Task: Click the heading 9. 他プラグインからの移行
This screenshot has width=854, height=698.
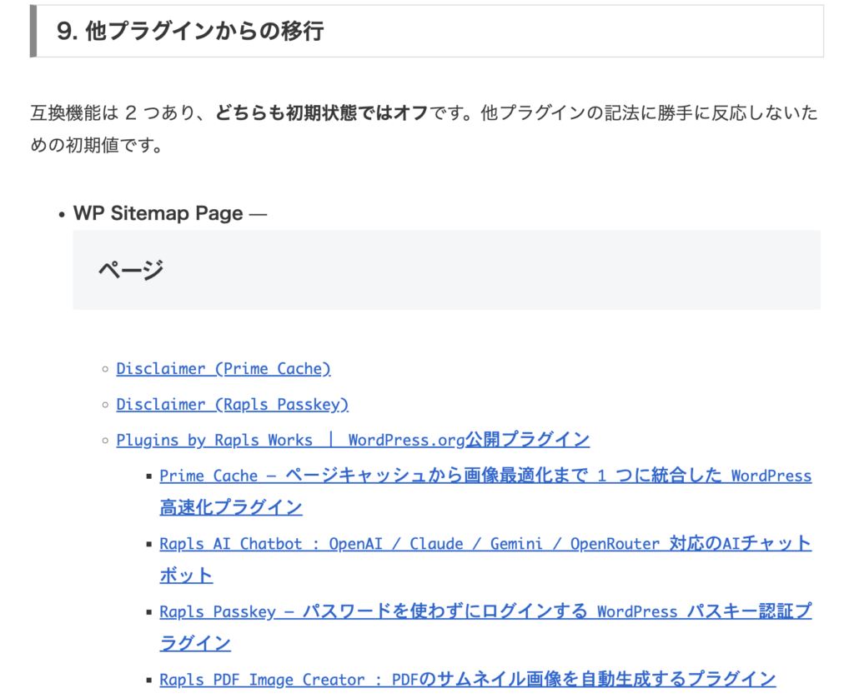Action: click(x=191, y=31)
